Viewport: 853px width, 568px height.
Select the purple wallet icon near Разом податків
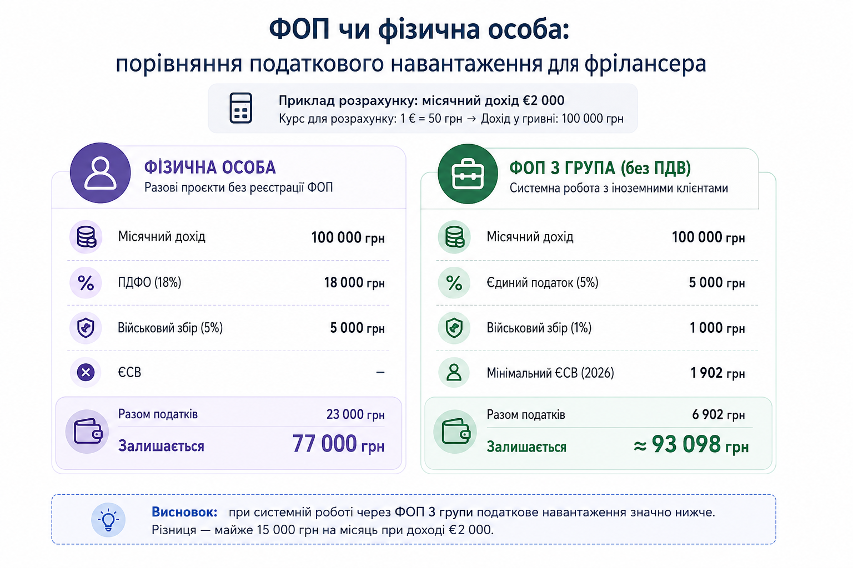(x=87, y=431)
